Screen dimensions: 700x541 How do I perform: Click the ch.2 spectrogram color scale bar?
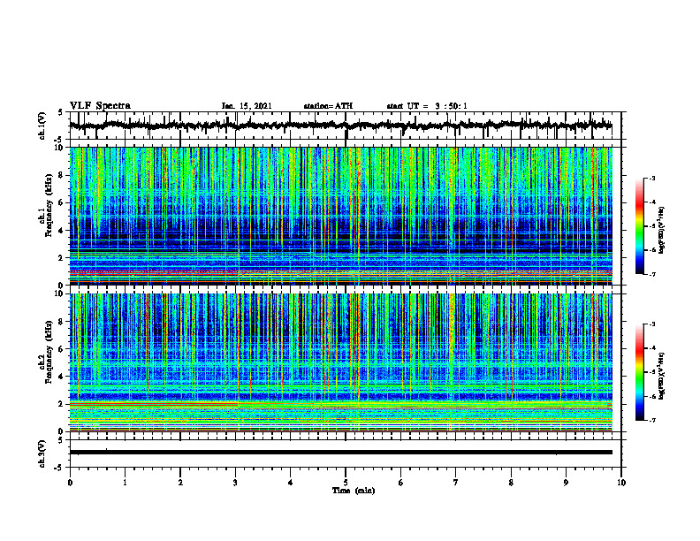[639, 372]
